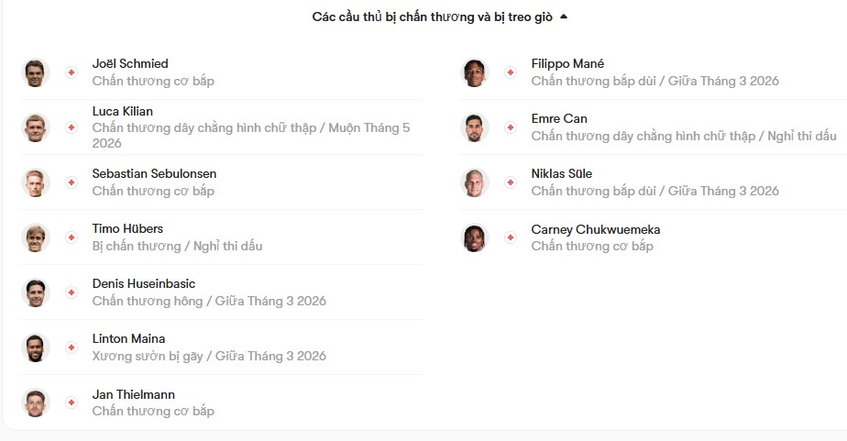The width and height of the screenshot is (847, 441).
Task: Open Carney Chukwuemeka's player avatar
Action: (475, 238)
